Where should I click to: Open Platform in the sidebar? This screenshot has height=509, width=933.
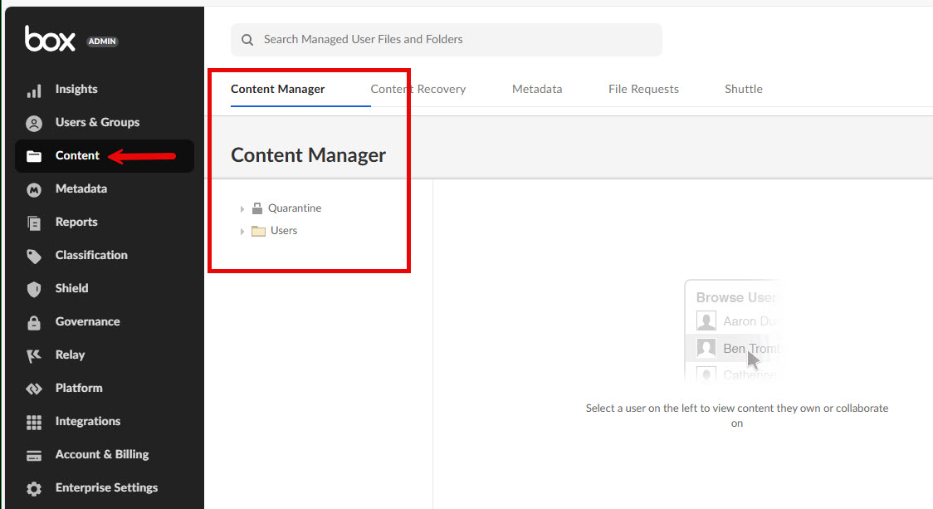coord(79,388)
